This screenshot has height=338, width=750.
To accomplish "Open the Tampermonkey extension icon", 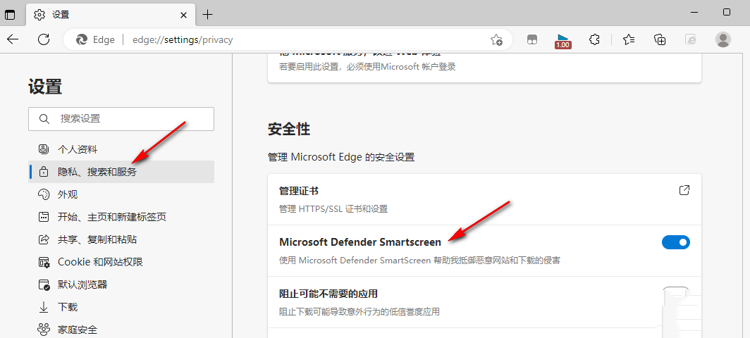I will pos(532,39).
